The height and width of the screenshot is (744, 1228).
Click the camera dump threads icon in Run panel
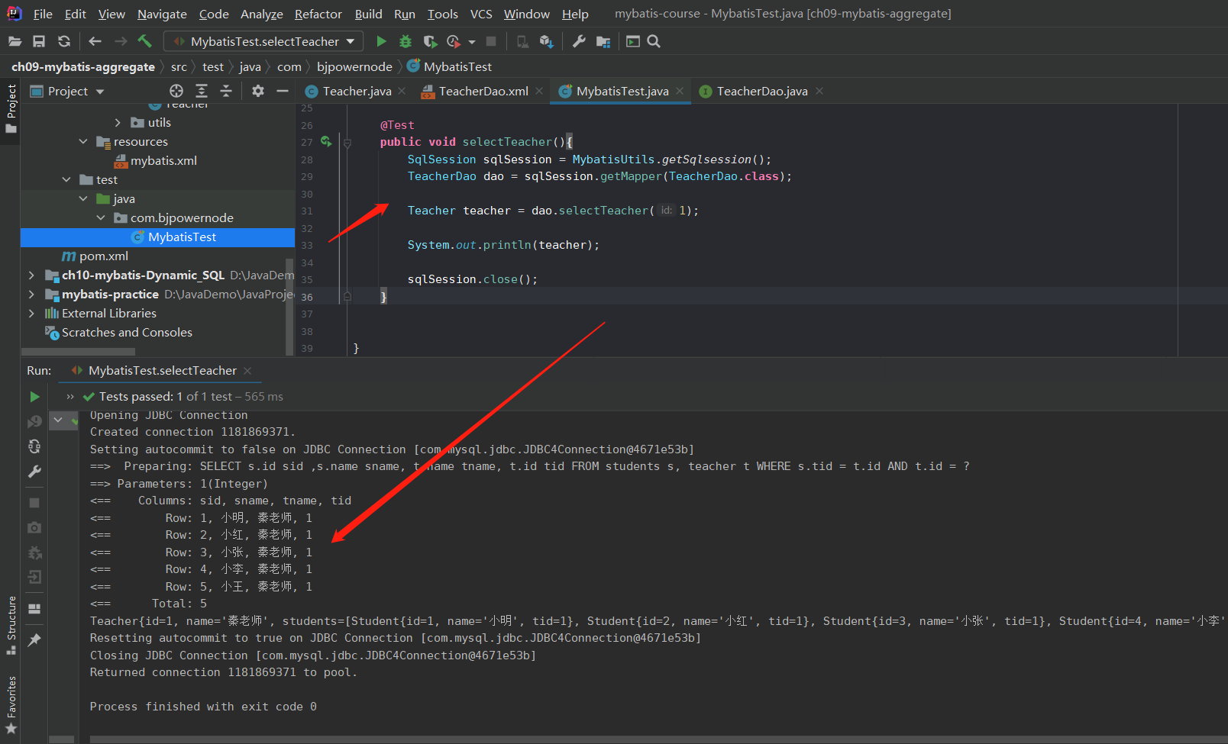point(34,527)
